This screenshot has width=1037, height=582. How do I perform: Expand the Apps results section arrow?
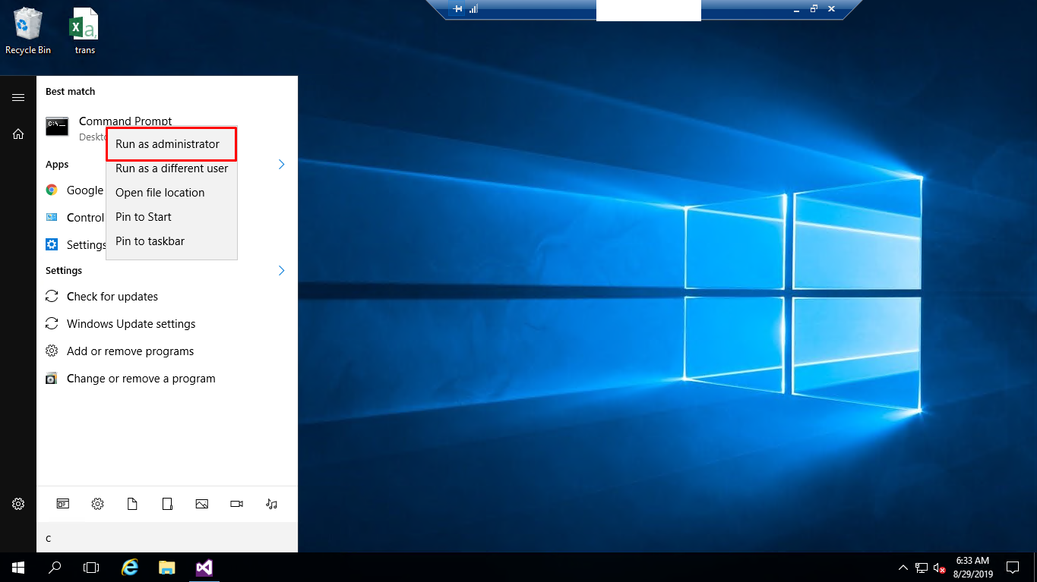pos(281,164)
